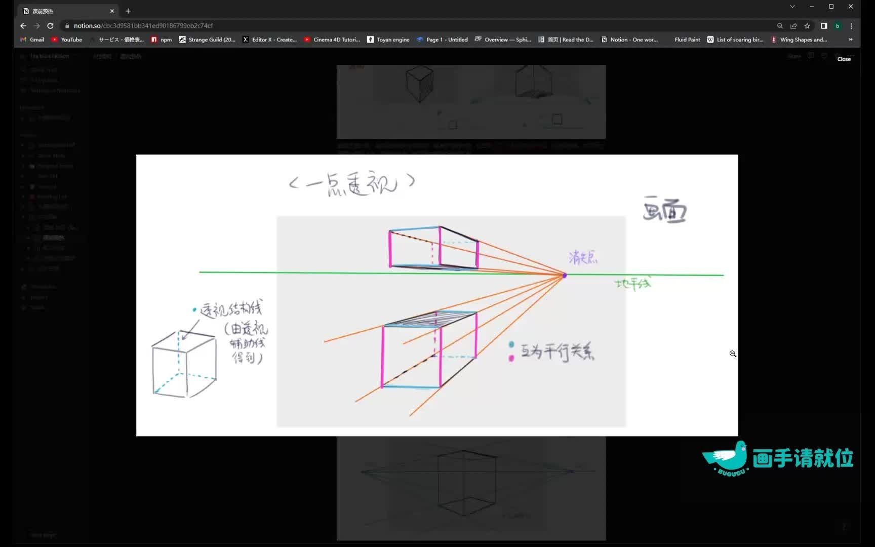
Task: Maximize the browser window
Action: [831, 7]
